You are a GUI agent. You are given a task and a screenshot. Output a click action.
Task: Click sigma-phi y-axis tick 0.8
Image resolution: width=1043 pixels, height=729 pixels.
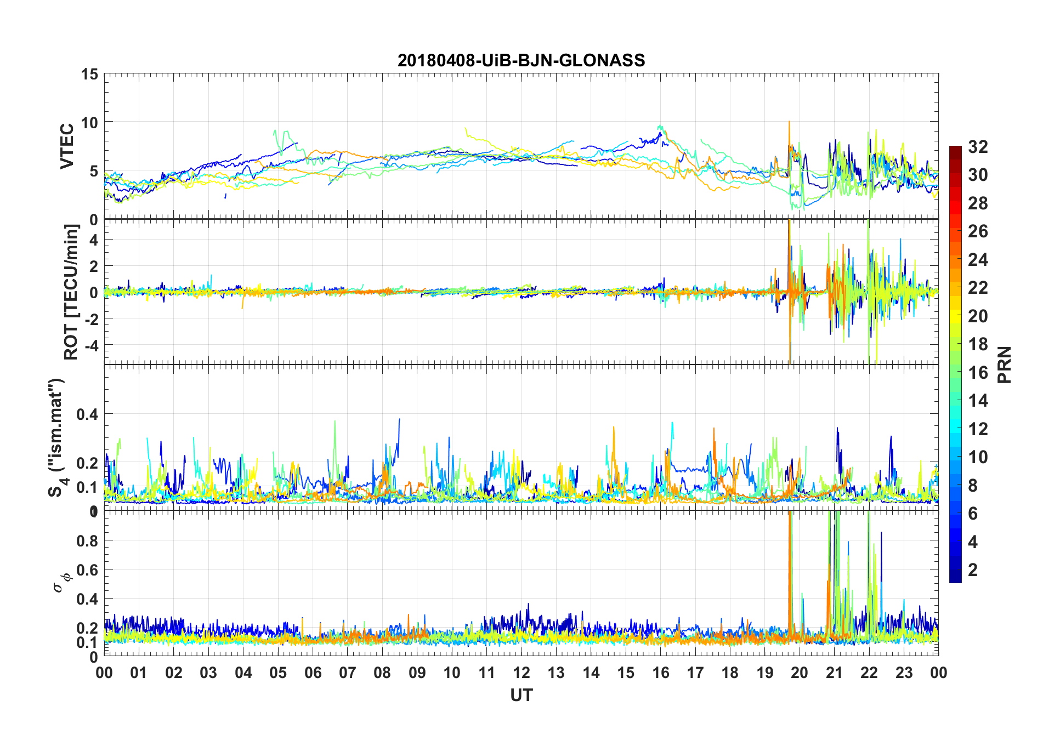pos(87,540)
